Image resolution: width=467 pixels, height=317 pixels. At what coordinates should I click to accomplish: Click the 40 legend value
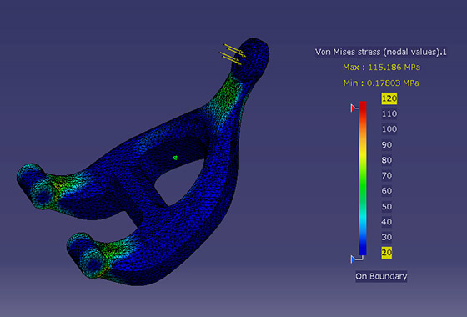(x=387, y=222)
